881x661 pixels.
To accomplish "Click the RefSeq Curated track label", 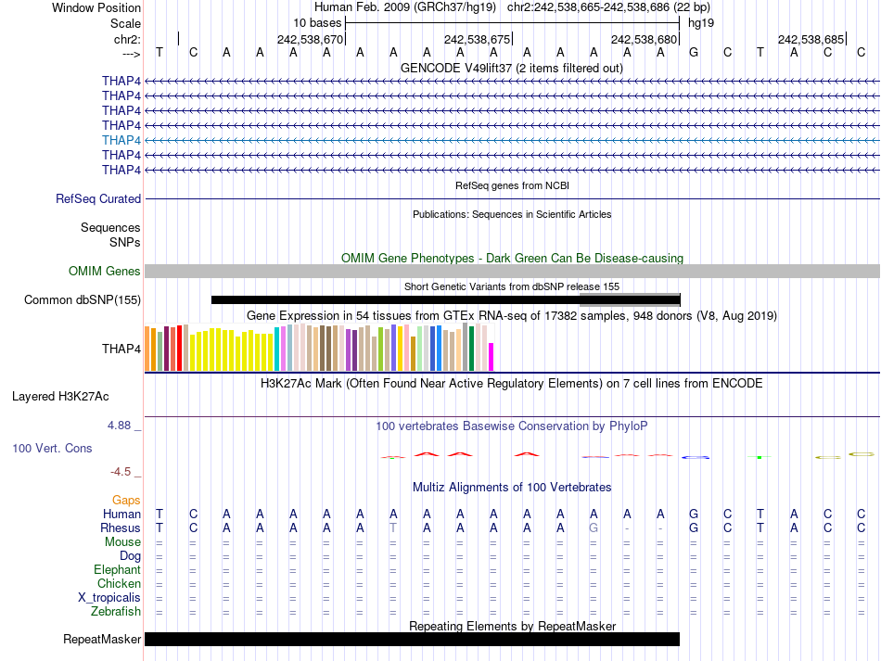I will (98, 198).
